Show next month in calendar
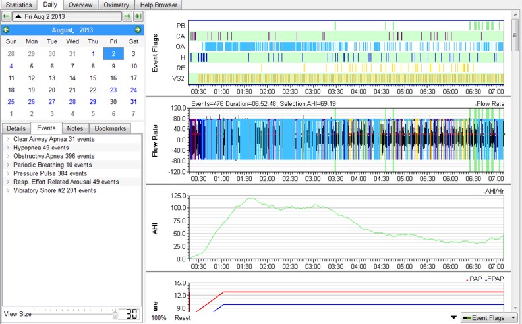 pyautogui.click(x=138, y=30)
